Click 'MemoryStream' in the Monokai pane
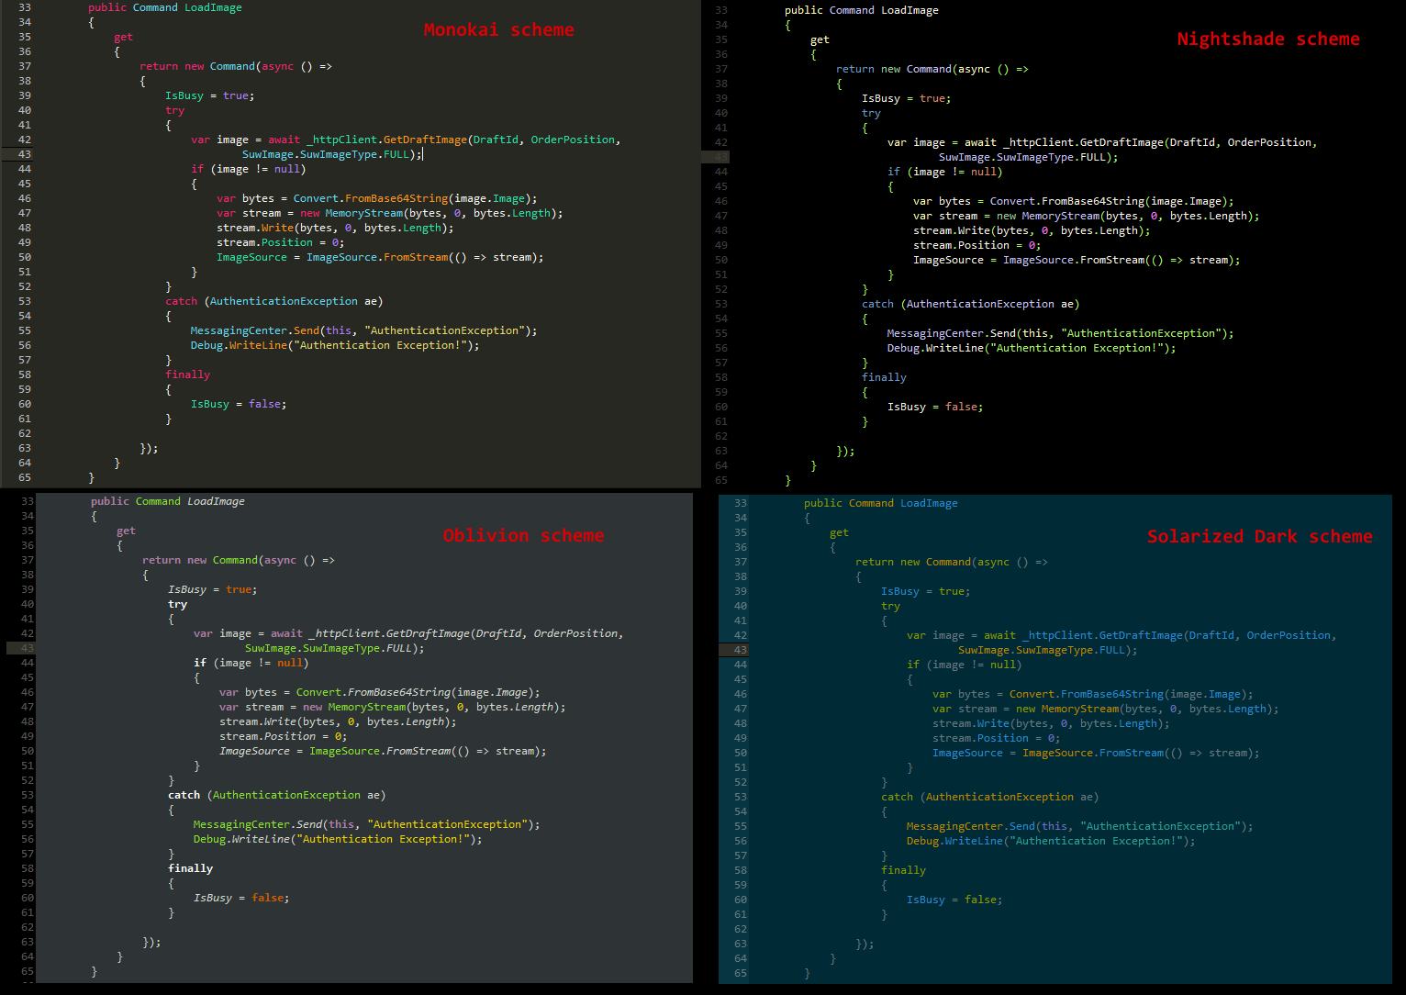Image resolution: width=1406 pixels, height=995 pixels. 365,213
